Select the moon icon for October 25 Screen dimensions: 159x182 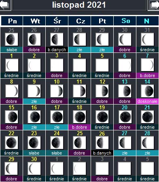click(x=11, y=40)
